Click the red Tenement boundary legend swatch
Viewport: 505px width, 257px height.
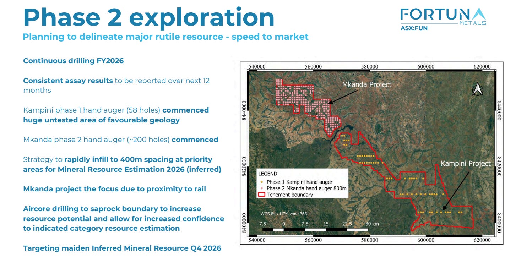pyautogui.click(x=261, y=195)
